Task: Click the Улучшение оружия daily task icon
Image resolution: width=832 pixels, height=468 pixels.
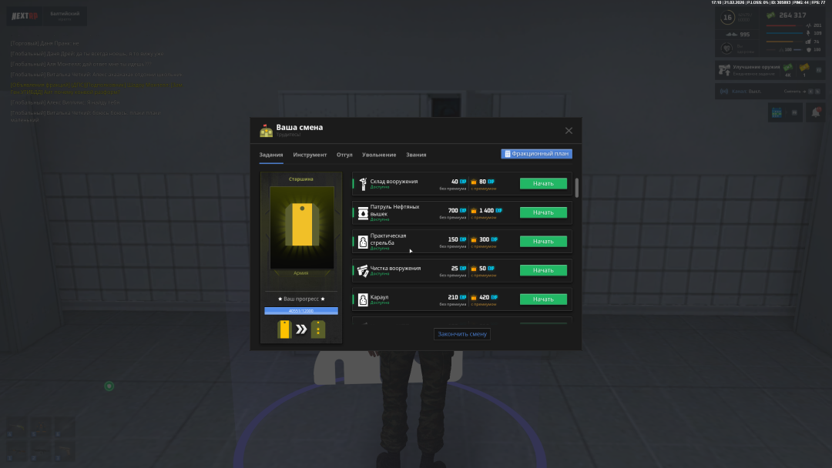Action: [x=724, y=69]
